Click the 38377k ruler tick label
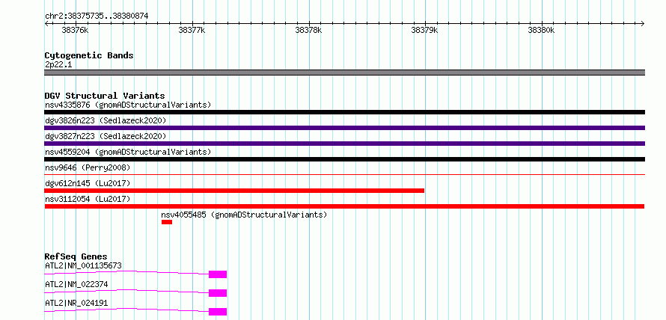Viewport: 666px width, 320px height. [192, 30]
